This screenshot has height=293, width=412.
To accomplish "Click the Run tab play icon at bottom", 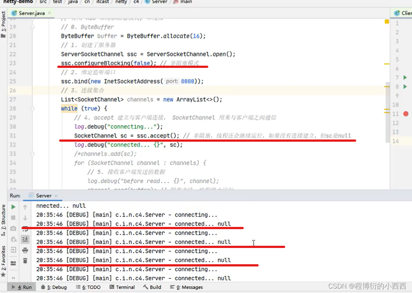I will click(x=13, y=287).
